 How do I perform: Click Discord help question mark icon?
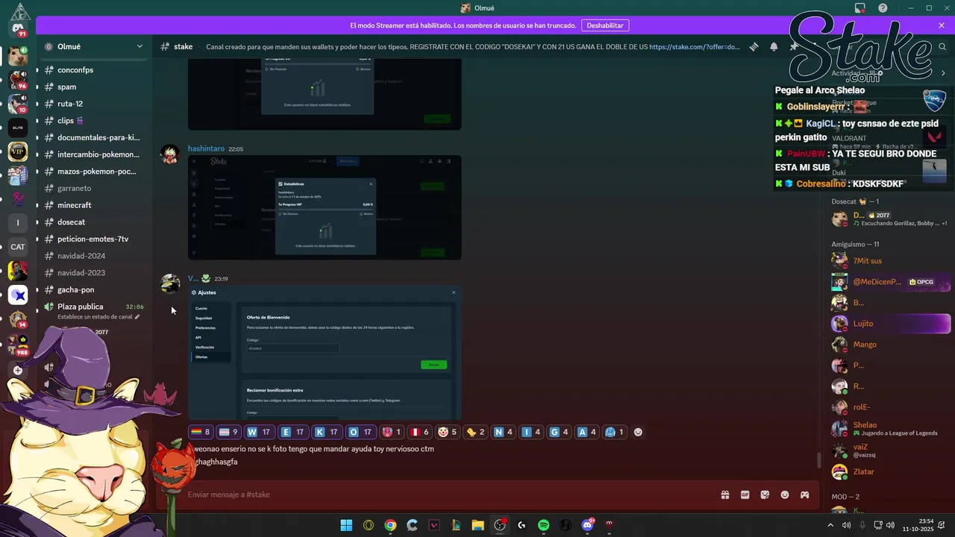[x=883, y=8]
